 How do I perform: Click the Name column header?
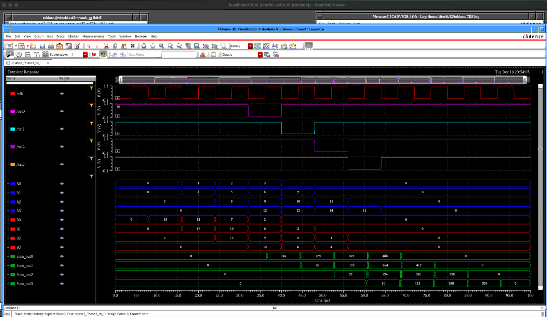click(x=32, y=78)
